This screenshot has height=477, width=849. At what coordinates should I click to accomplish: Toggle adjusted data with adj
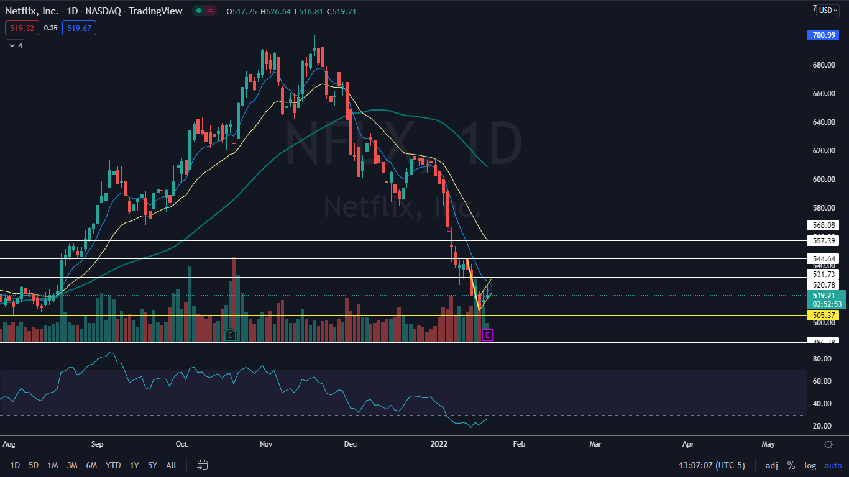(771, 465)
